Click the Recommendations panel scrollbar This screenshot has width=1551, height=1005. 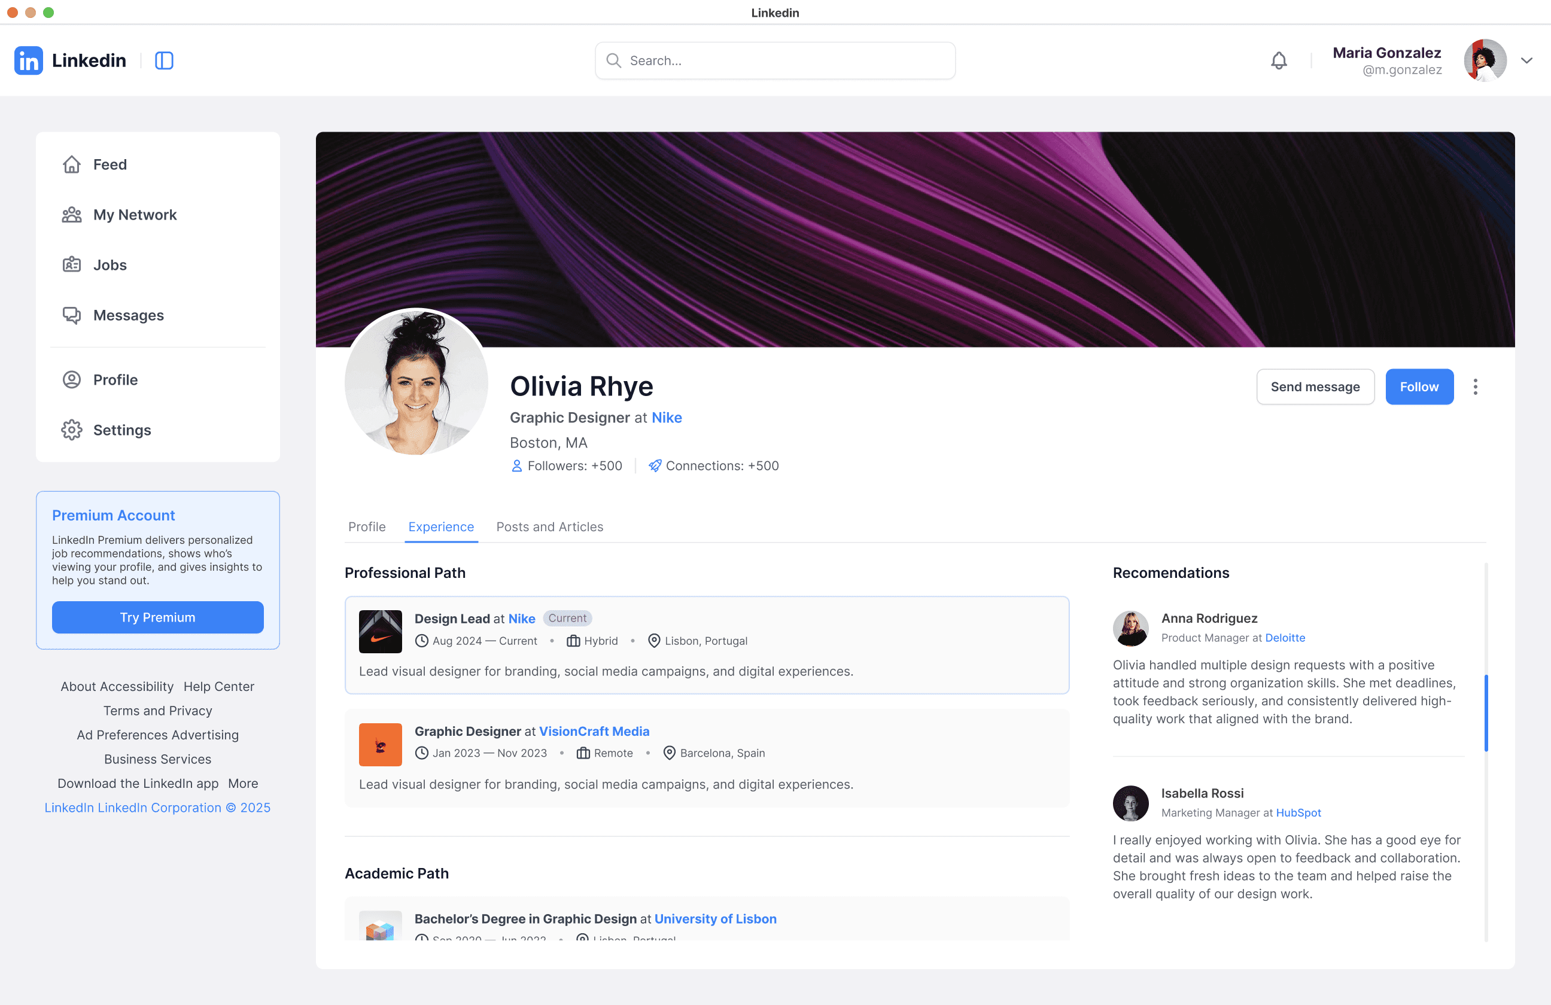click(x=1486, y=713)
